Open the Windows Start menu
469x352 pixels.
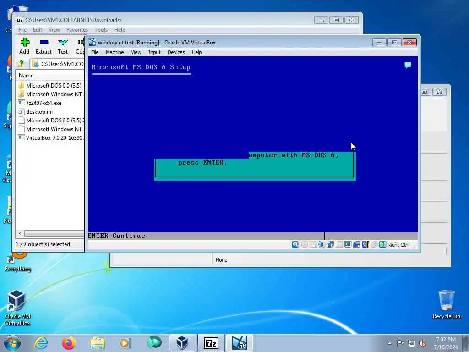coord(12,343)
